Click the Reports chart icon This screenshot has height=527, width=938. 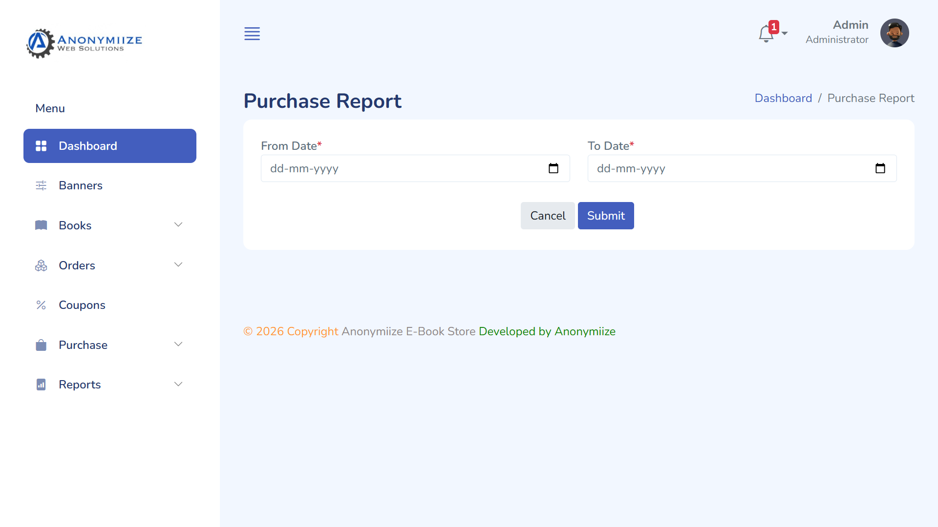click(41, 385)
